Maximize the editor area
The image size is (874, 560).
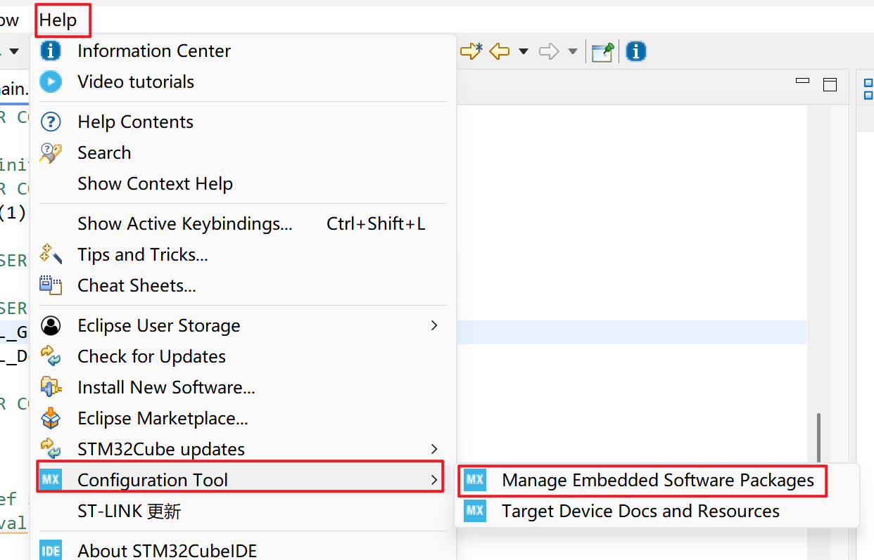[830, 84]
